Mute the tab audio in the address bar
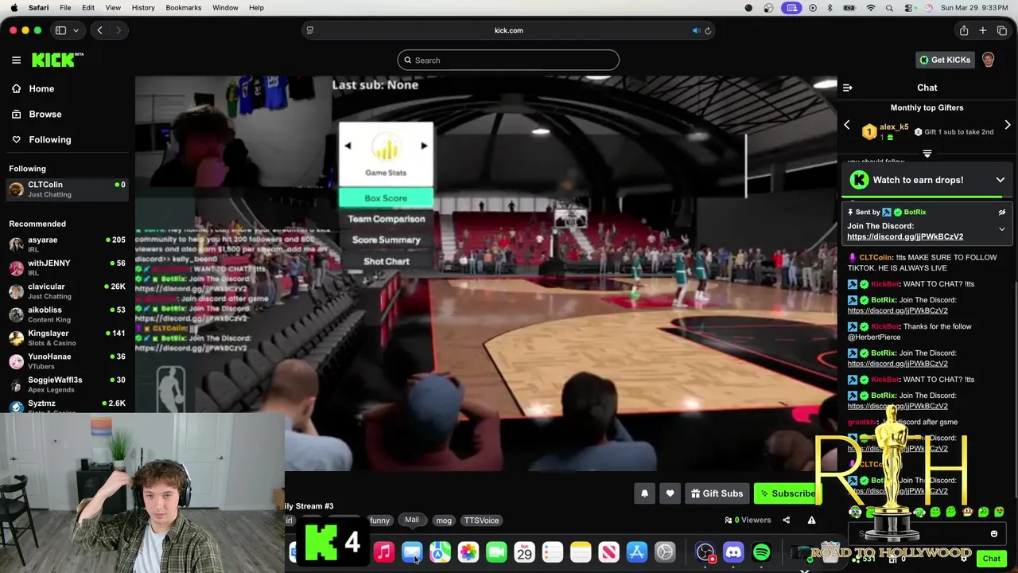The height and width of the screenshot is (573, 1018). tap(696, 30)
